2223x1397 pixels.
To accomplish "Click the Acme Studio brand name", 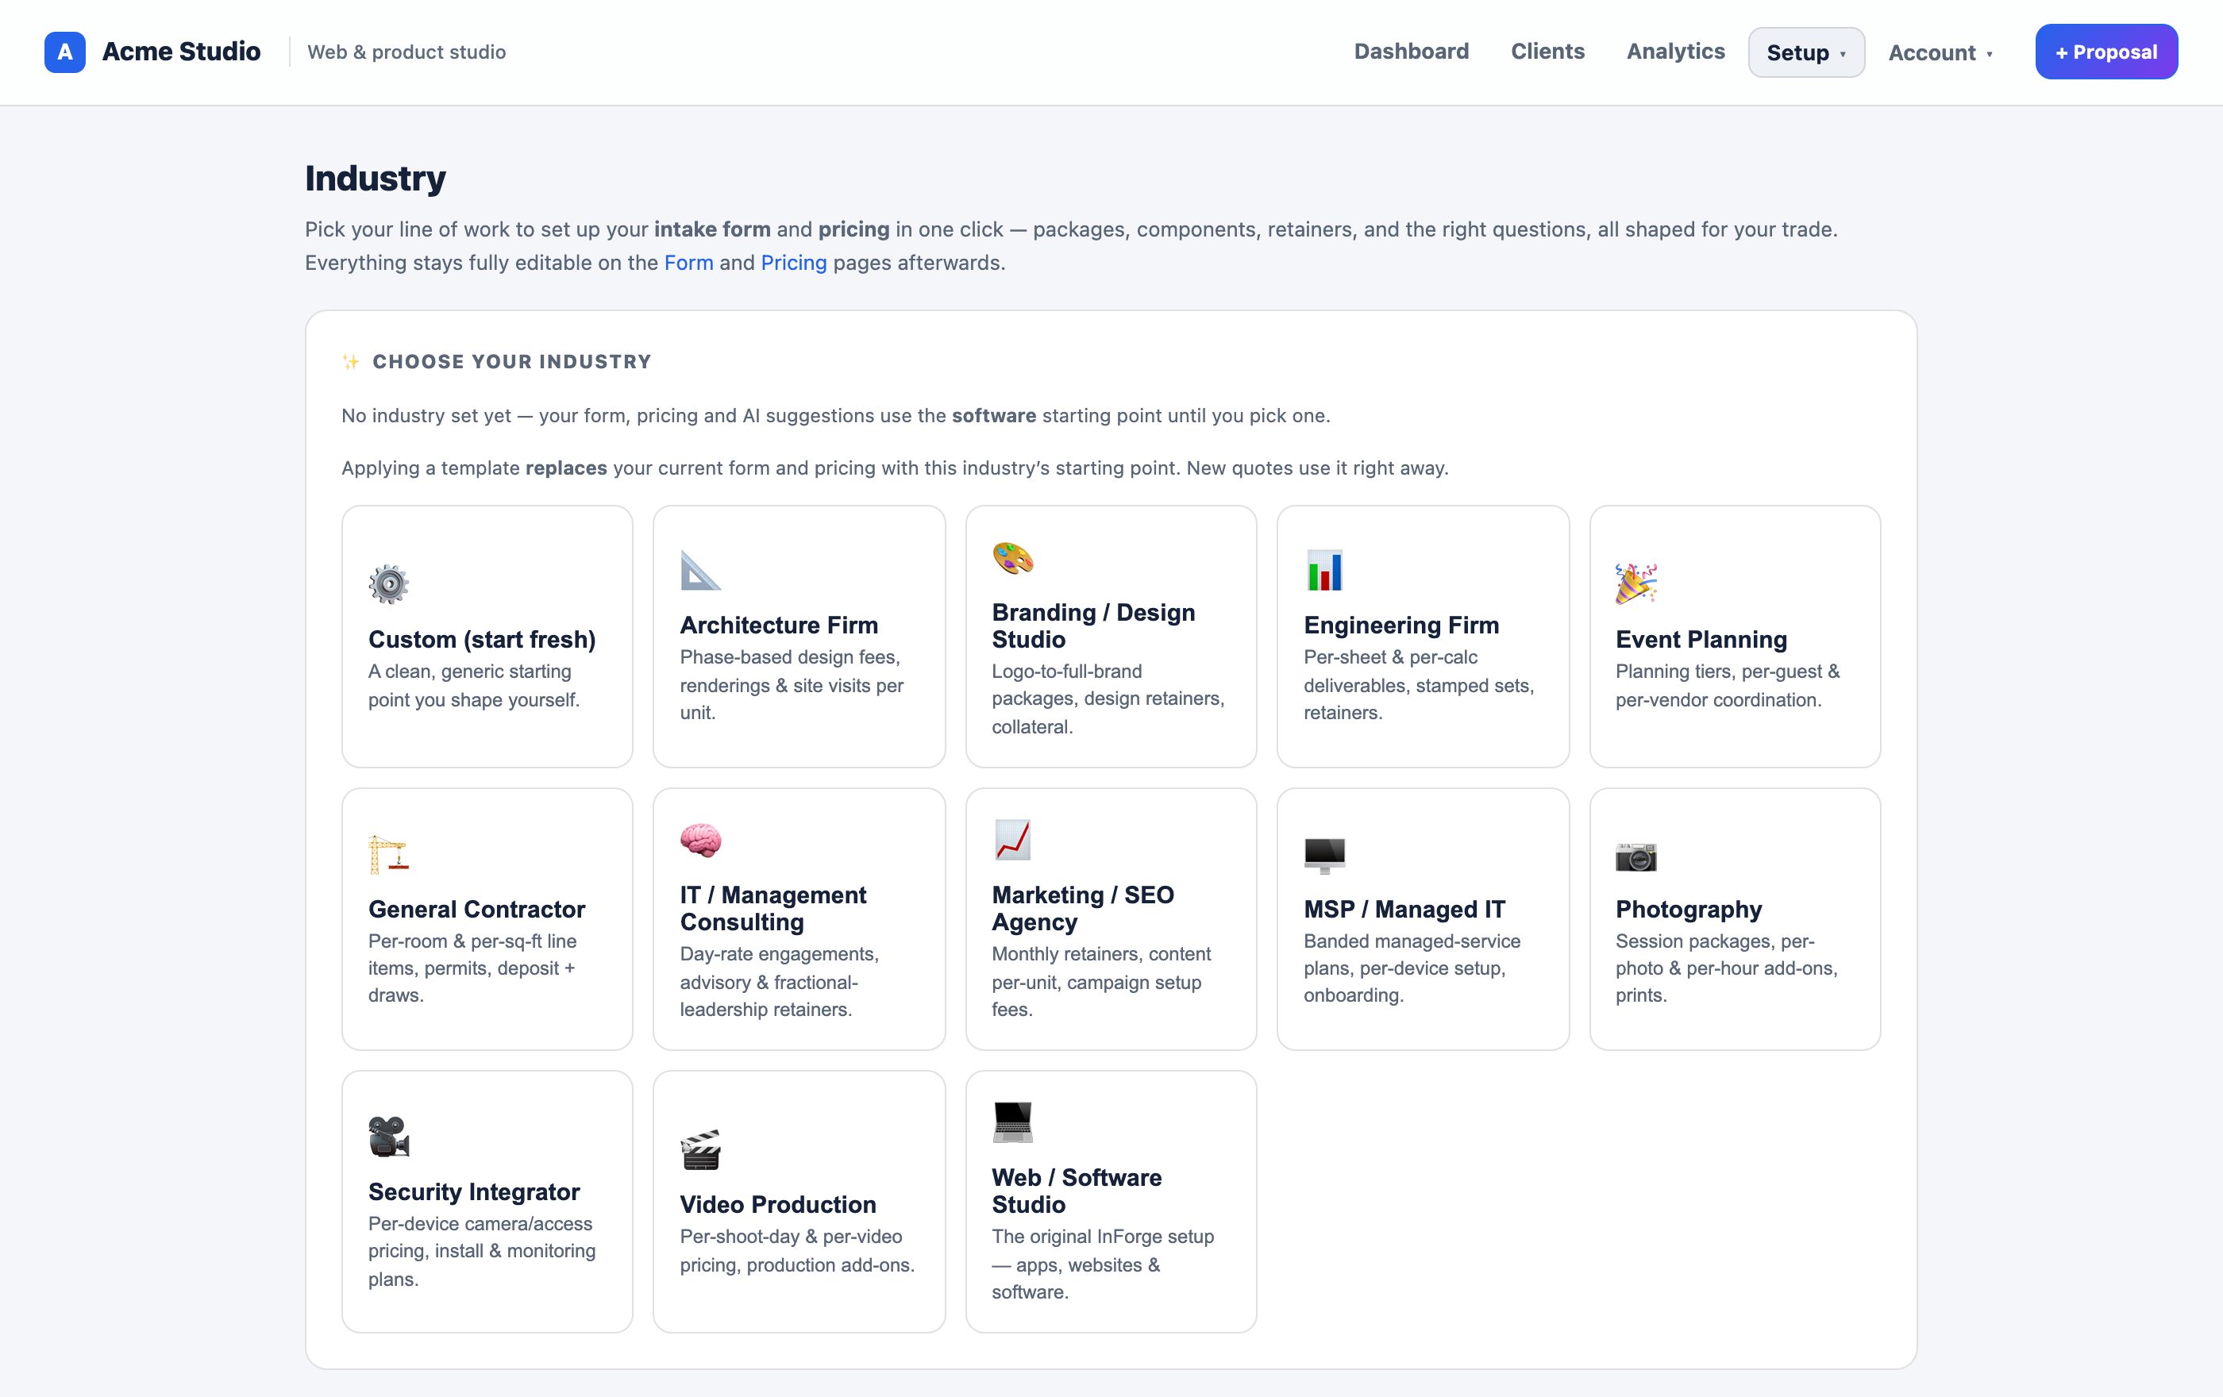I will 181,52.
